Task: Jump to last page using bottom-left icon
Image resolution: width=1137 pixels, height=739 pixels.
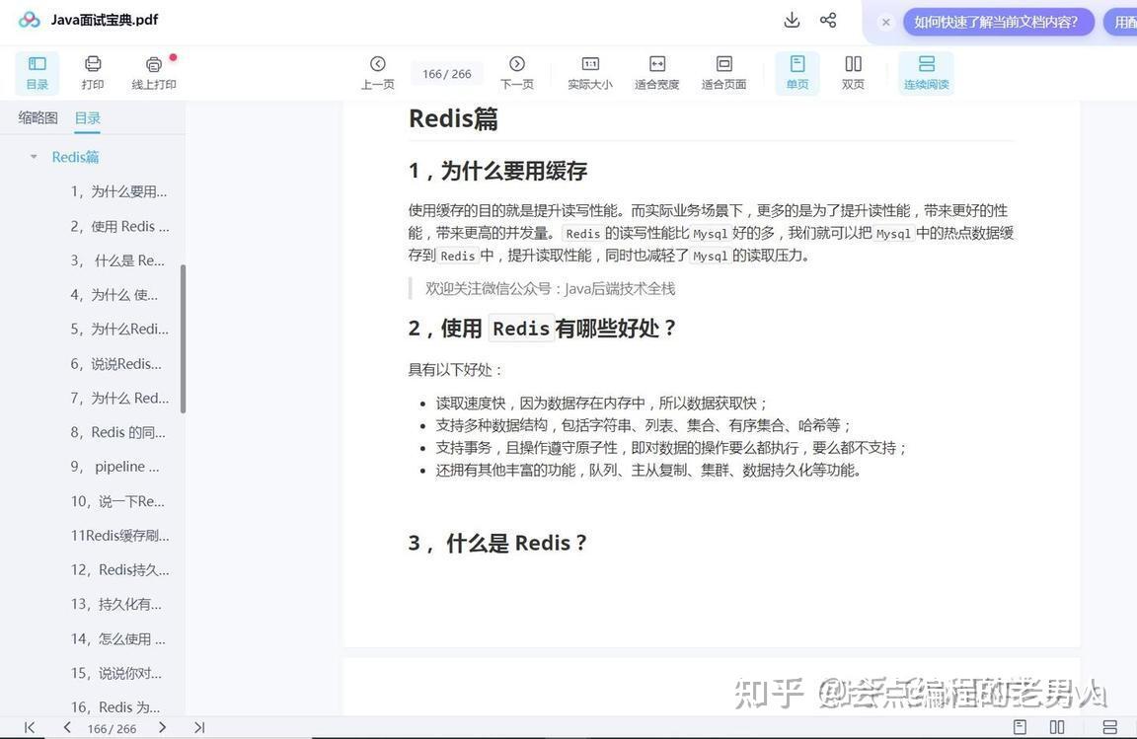Action: [x=197, y=727]
